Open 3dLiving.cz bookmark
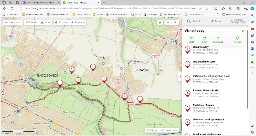This screenshot has width=256, height=136. (150, 15)
